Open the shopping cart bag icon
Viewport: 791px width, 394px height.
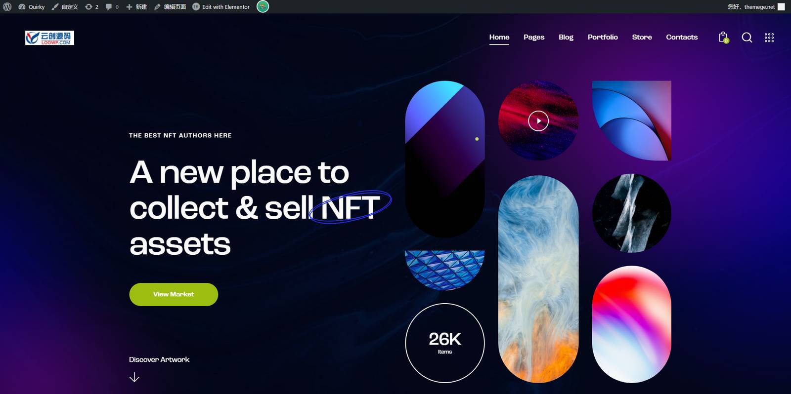[x=723, y=37]
